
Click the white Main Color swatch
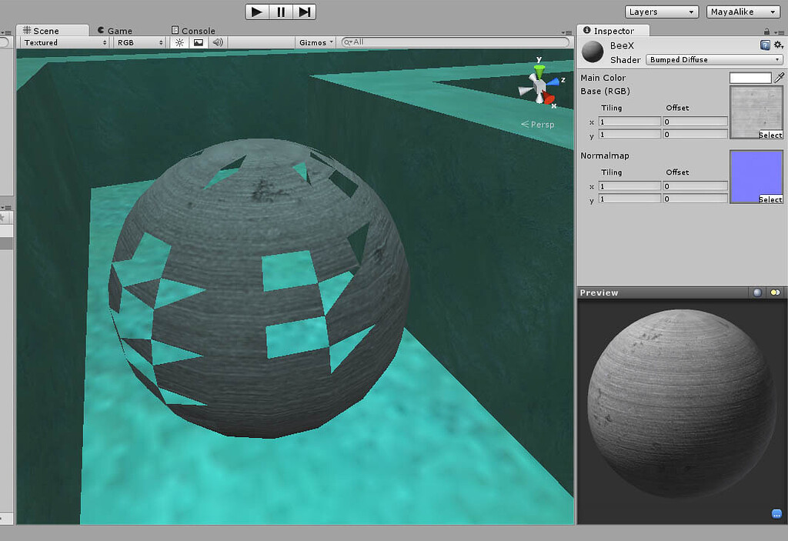tap(750, 77)
